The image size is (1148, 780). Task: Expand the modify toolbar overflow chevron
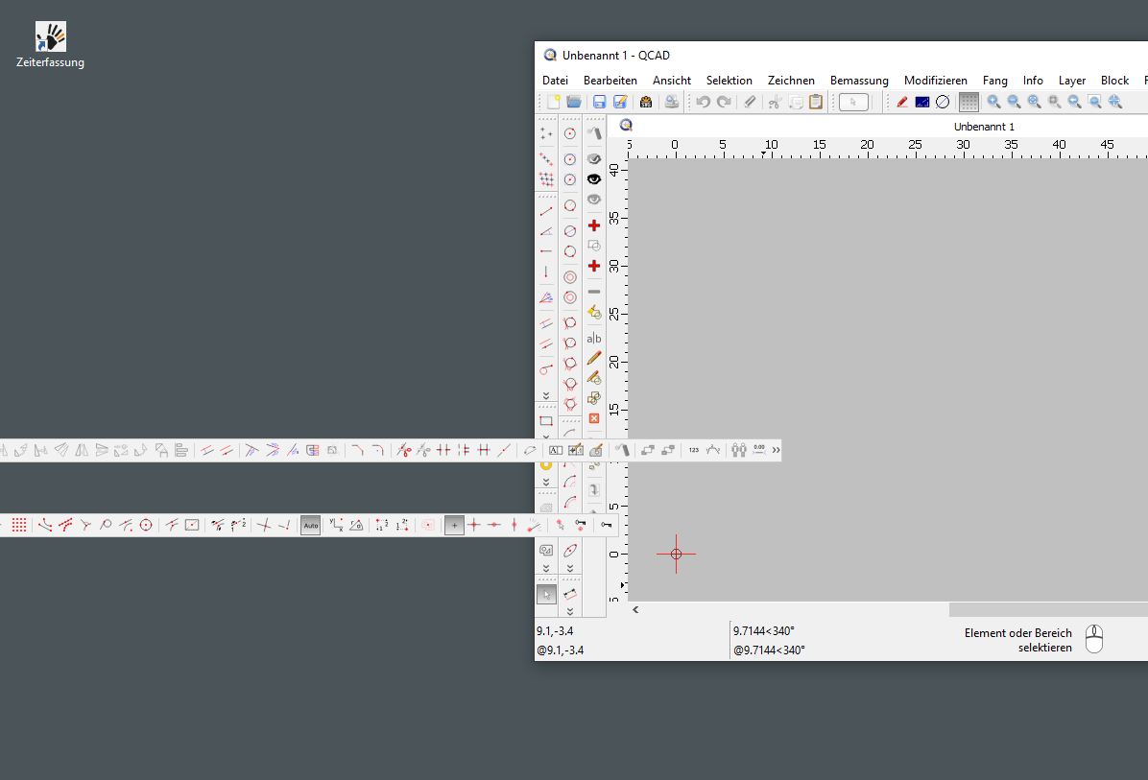776,449
